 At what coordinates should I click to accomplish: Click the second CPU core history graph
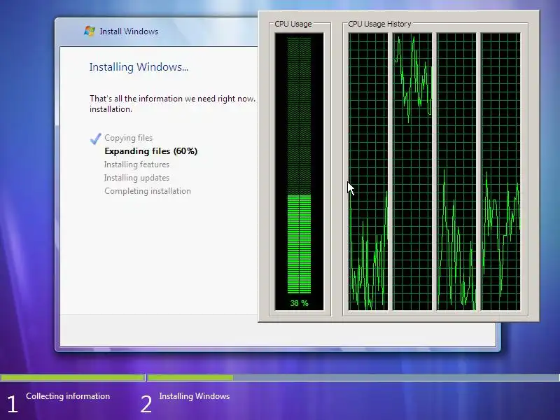click(412, 171)
